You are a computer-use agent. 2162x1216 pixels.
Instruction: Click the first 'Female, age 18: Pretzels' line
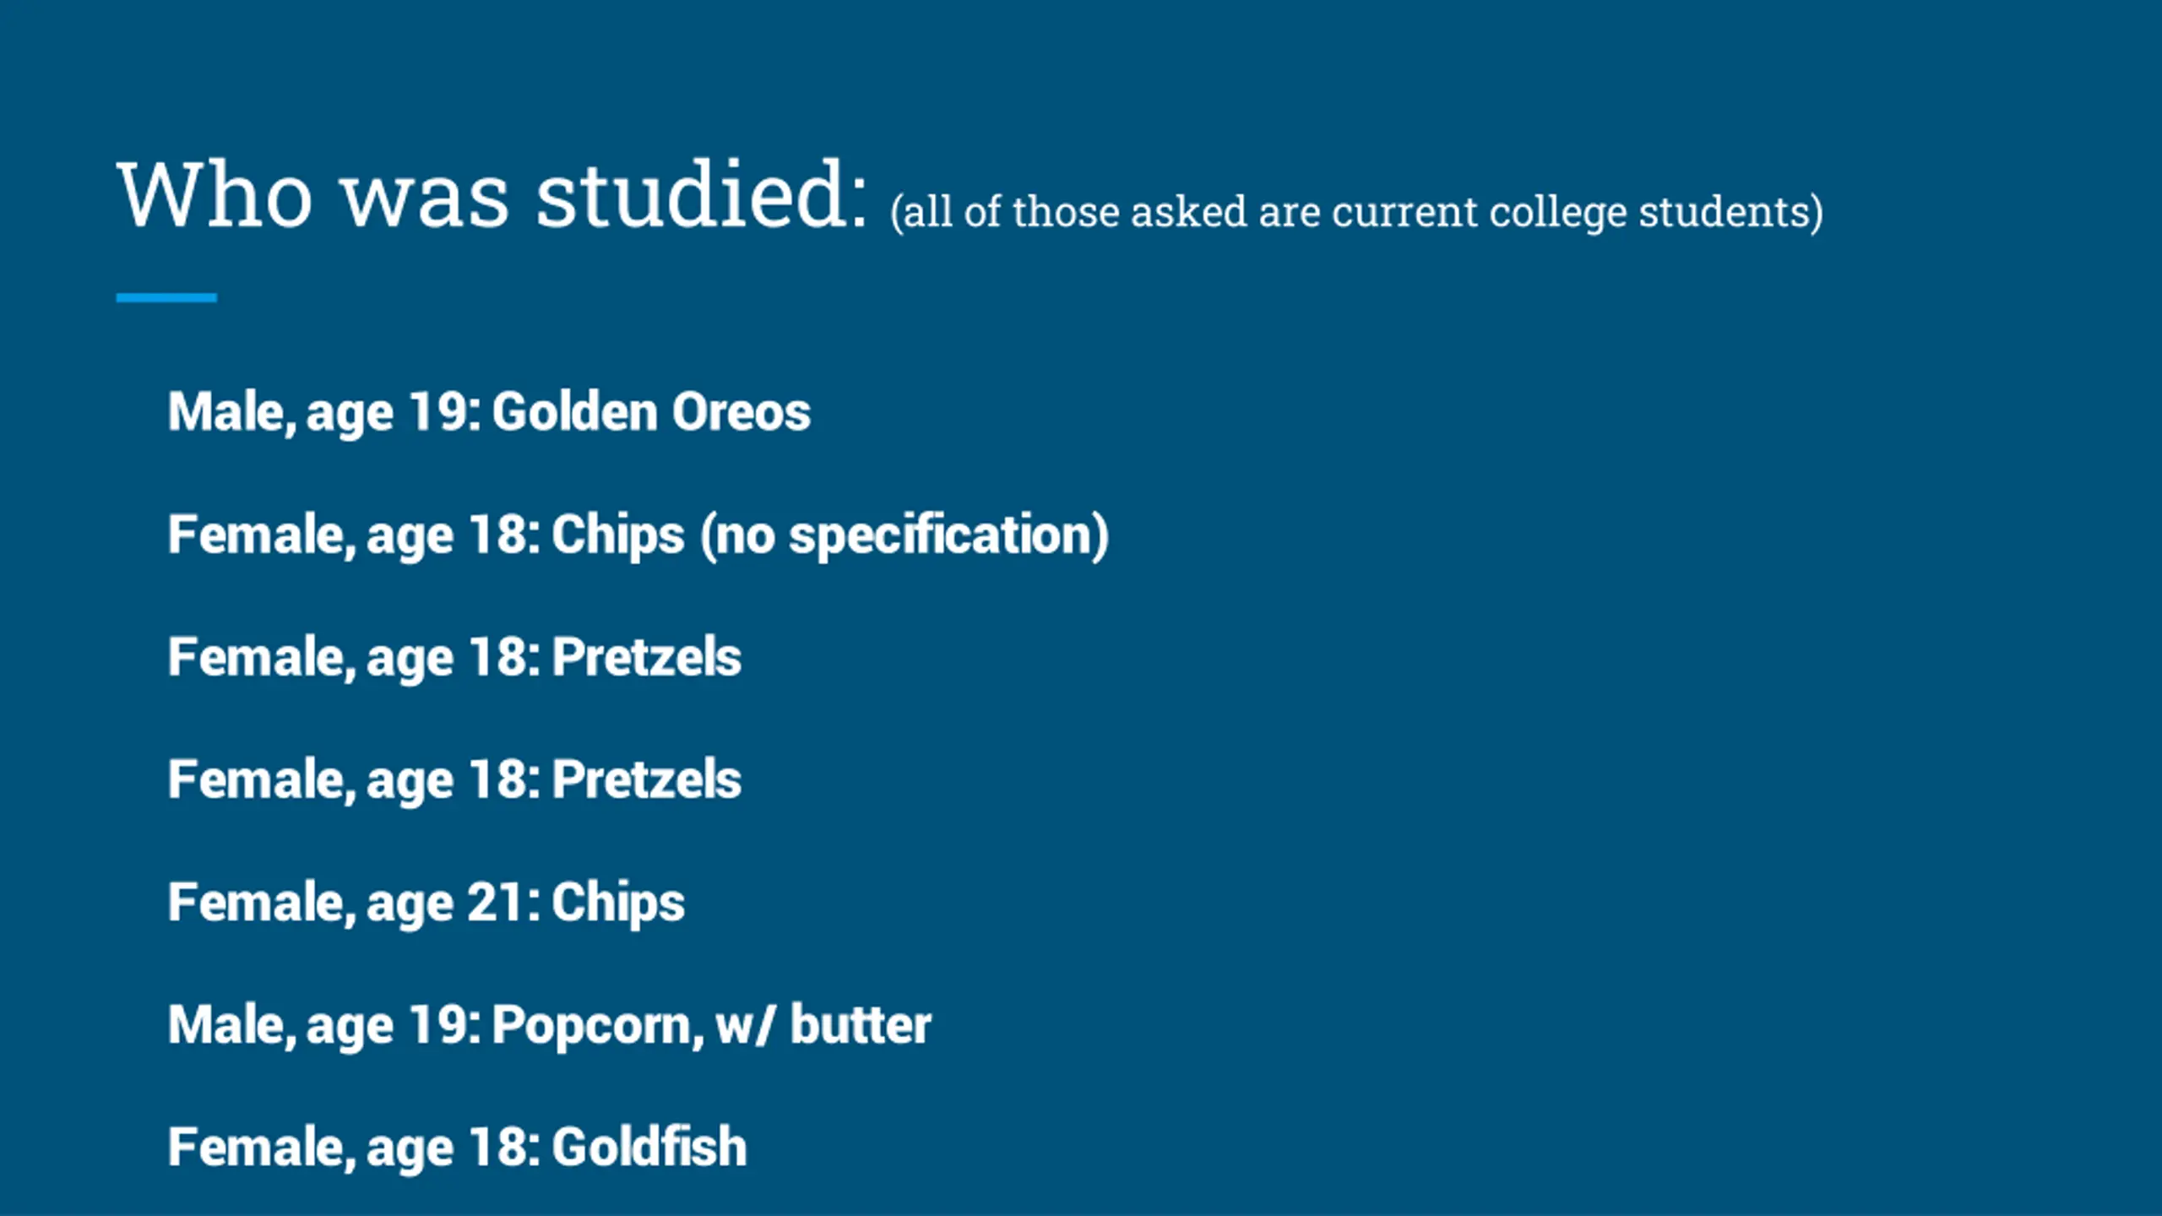[x=454, y=658]
